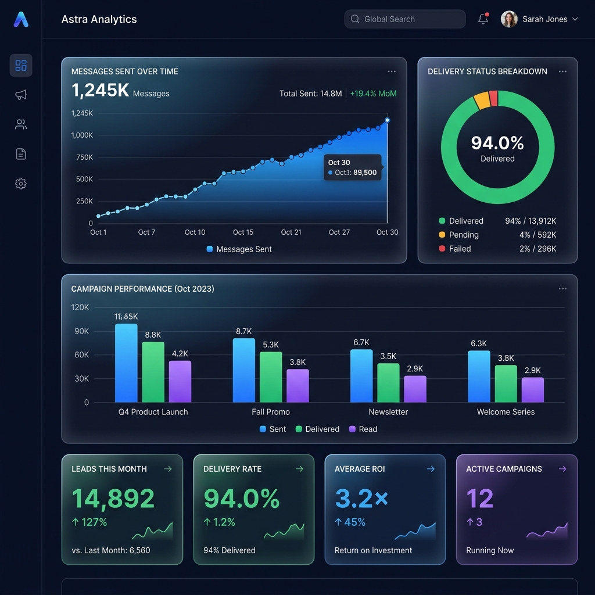Open Delivery Rate card arrow
The height and width of the screenshot is (595, 595).
tap(299, 469)
